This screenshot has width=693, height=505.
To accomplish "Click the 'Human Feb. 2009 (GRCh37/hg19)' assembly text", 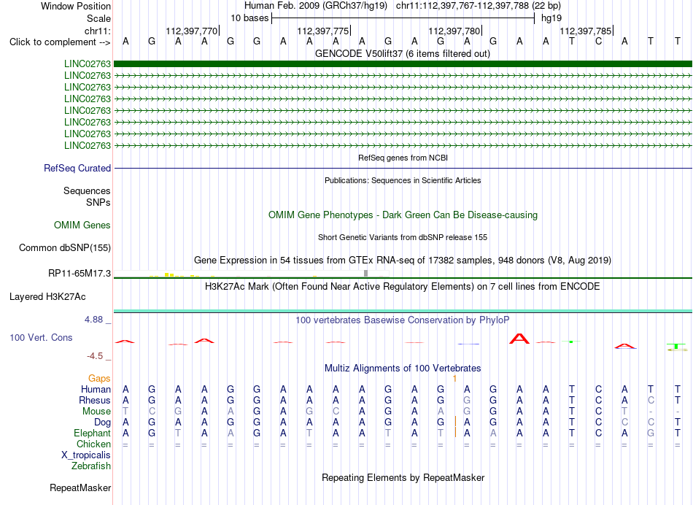I will pos(316,6).
